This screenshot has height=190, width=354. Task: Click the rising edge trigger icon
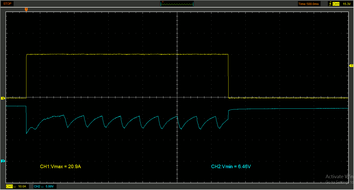coord(330,4)
